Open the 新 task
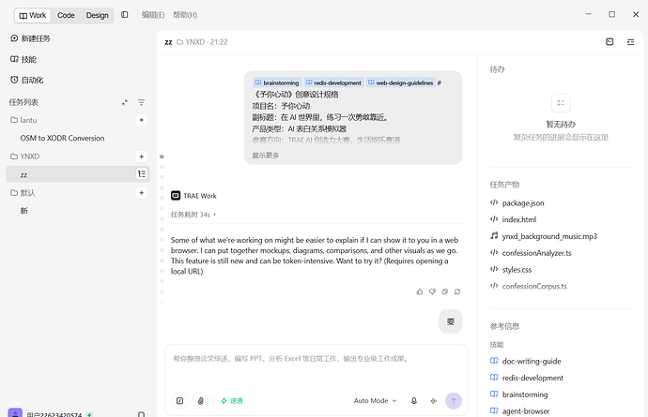 tap(24, 211)
